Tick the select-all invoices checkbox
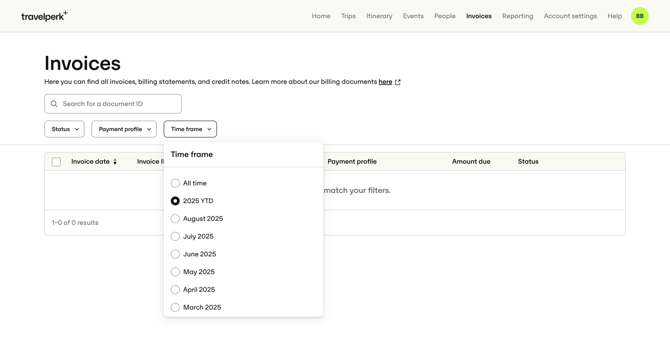Screen dimensions: 670x361 pyautogui.click(x=56, y=162)
